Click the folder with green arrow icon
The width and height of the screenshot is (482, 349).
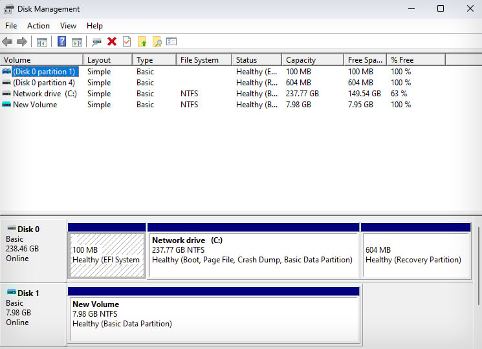point(142,42)
